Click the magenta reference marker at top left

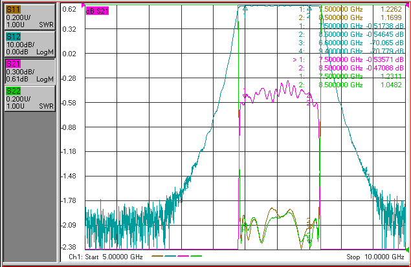83,5
